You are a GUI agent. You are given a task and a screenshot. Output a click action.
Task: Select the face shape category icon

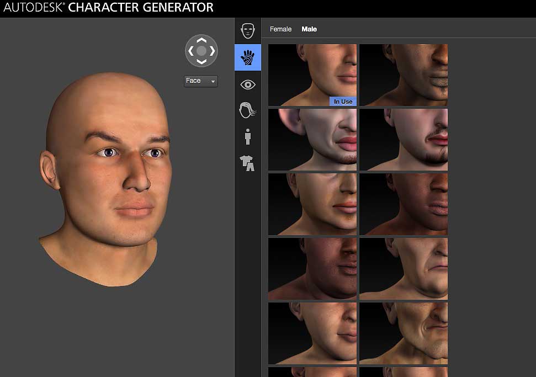[247, 30]
